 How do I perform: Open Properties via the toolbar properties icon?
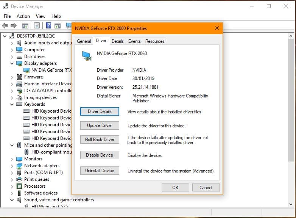37,25
